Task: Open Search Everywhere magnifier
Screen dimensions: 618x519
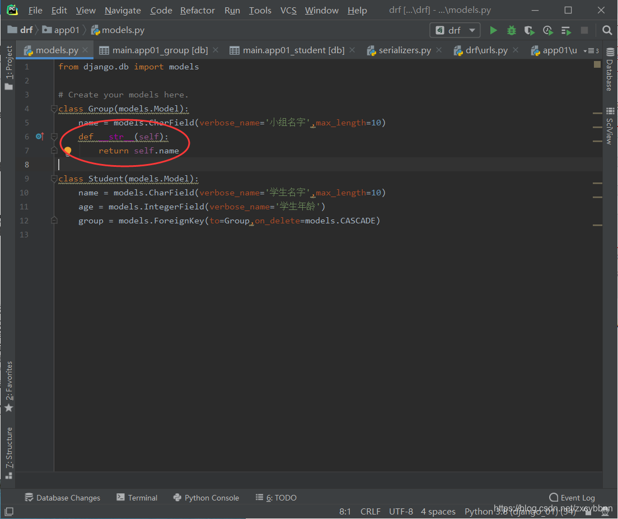Action: coord(607,30)
